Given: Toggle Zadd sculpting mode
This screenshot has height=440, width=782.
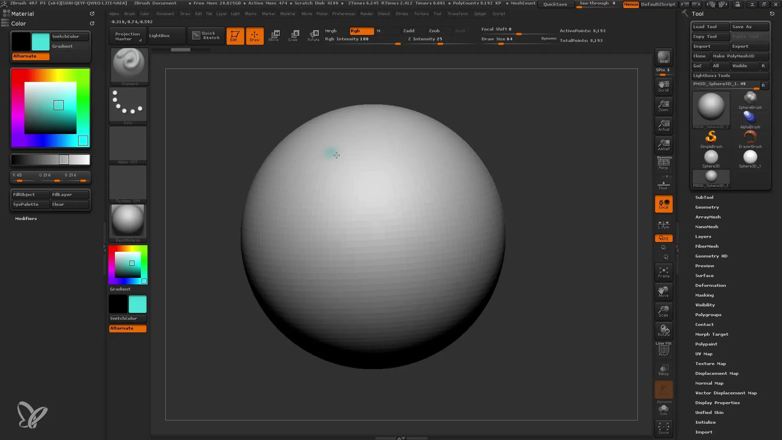Looking at the screenshot, I should point(409,31).
